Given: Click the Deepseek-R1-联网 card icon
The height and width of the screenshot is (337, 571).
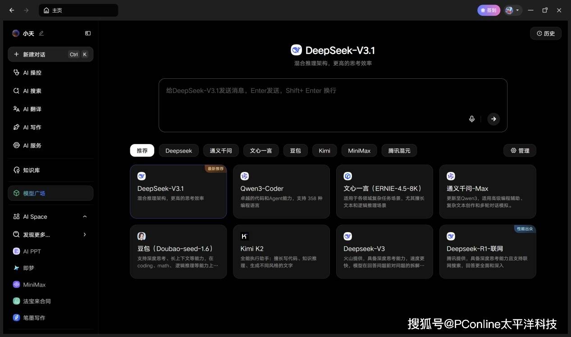Looking at the screenshot, I should coord(451,236).
